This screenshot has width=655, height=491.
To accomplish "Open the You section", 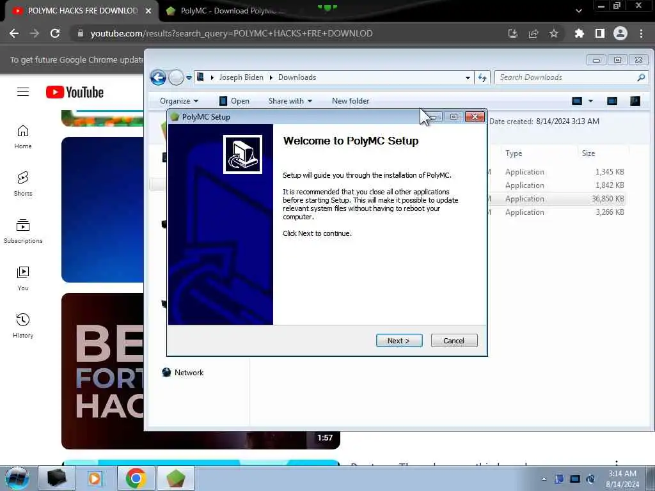I will tap(23, 279).
